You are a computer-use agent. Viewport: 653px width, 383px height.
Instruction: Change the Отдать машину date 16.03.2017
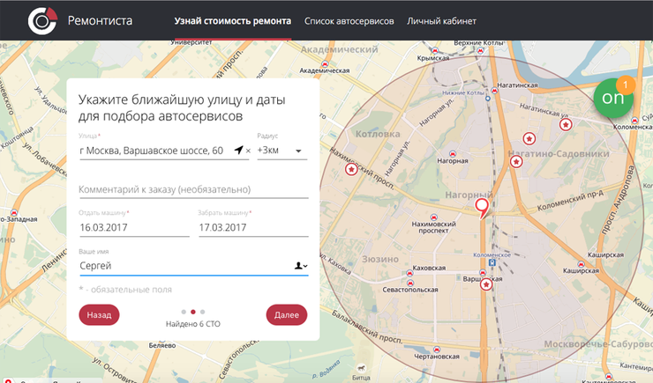pos(134,227)
